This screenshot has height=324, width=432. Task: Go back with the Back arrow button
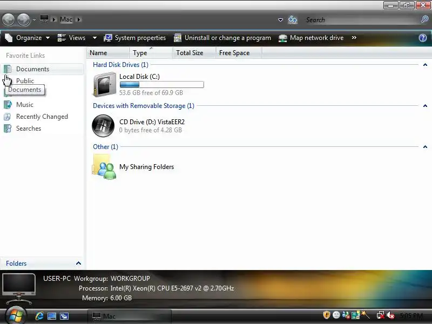tap(8, 20)
